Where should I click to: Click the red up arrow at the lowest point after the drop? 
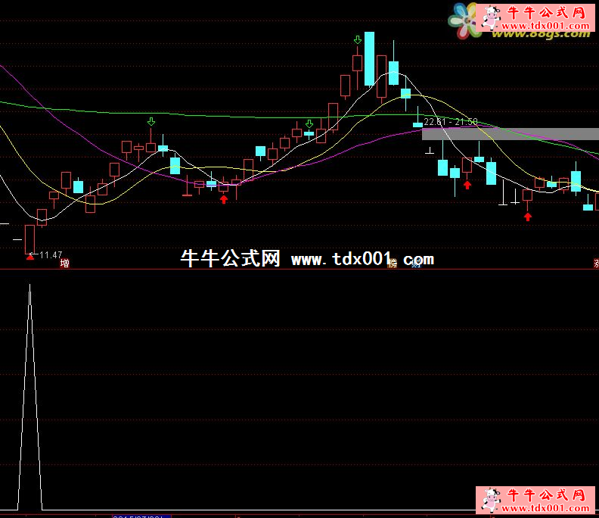pos(528,217)
